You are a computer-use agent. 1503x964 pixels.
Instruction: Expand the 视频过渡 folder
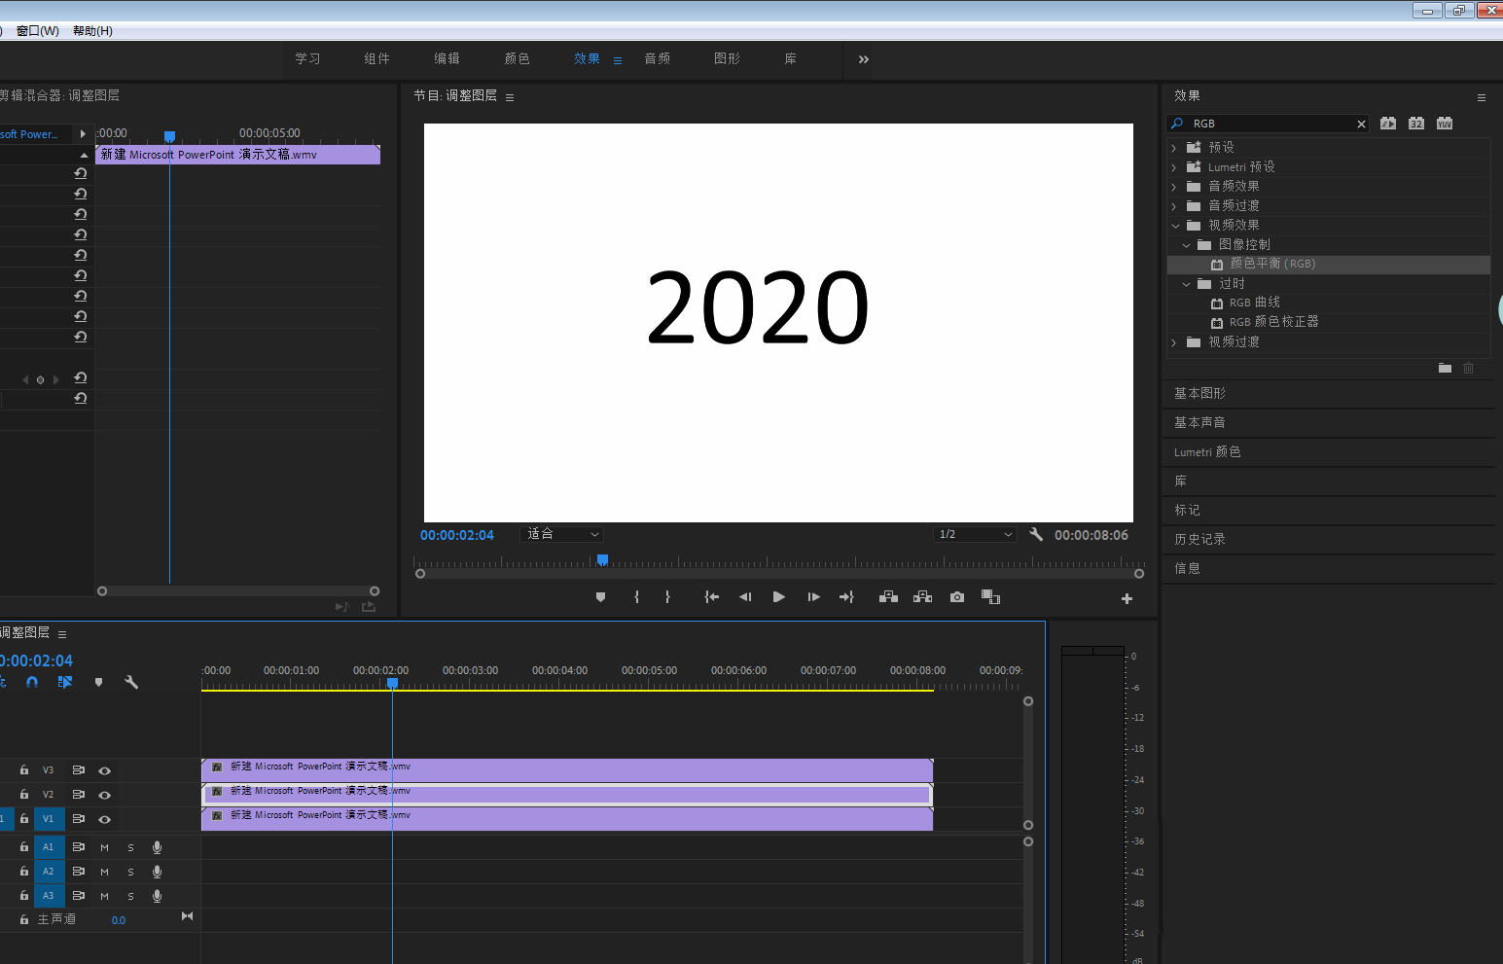(x=1174, y=342)
